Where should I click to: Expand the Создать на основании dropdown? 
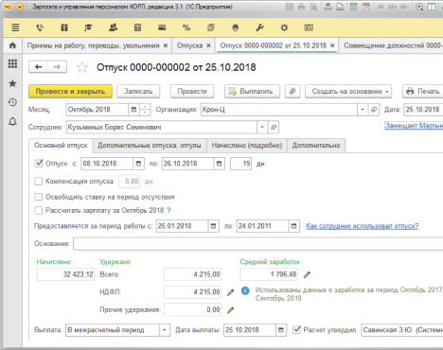click(348, 91)
